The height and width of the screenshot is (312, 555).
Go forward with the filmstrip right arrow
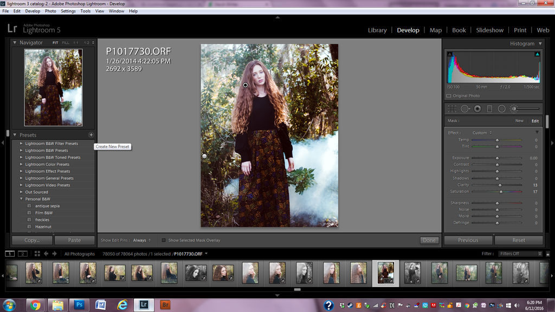tap(55, 253)
